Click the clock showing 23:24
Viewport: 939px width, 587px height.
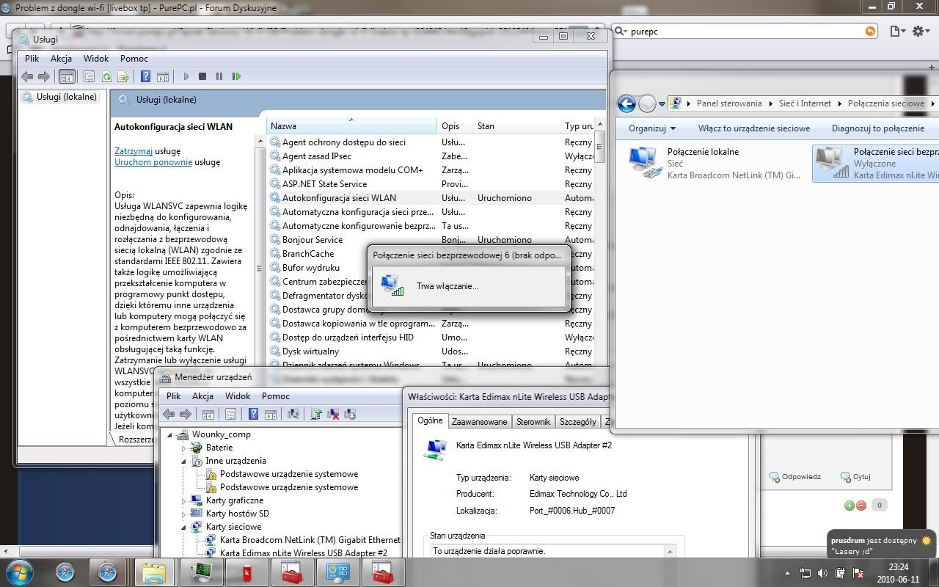point(899,567)
